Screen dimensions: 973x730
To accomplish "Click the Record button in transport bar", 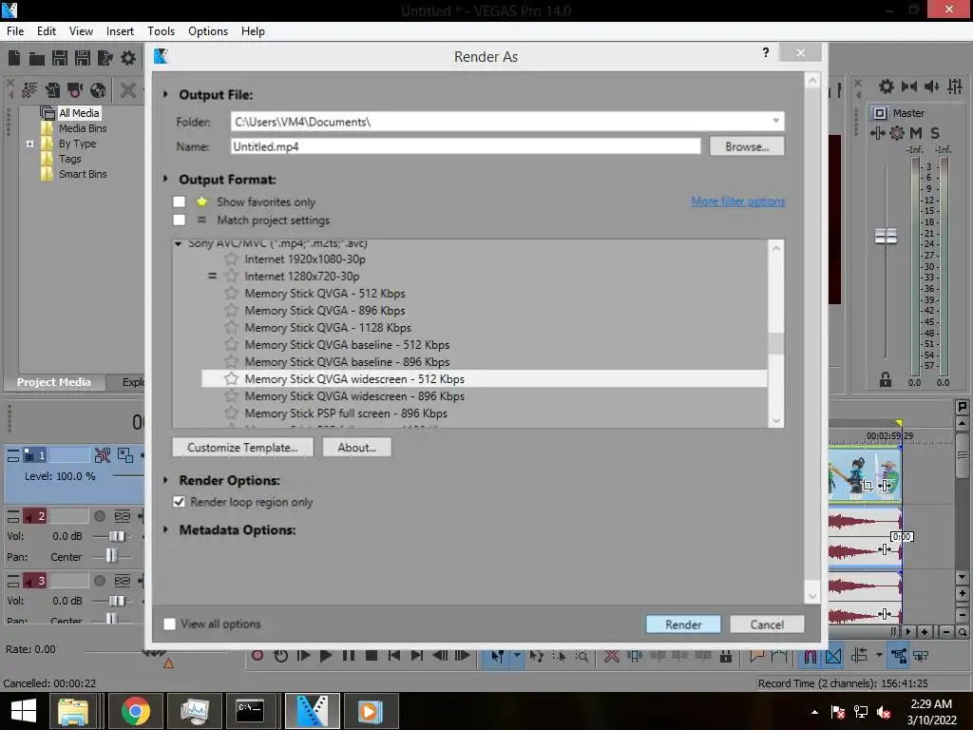I will click(x=258, y=656).
